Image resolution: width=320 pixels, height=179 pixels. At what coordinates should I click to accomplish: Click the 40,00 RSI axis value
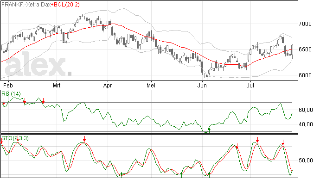click(x=306, y=124)
